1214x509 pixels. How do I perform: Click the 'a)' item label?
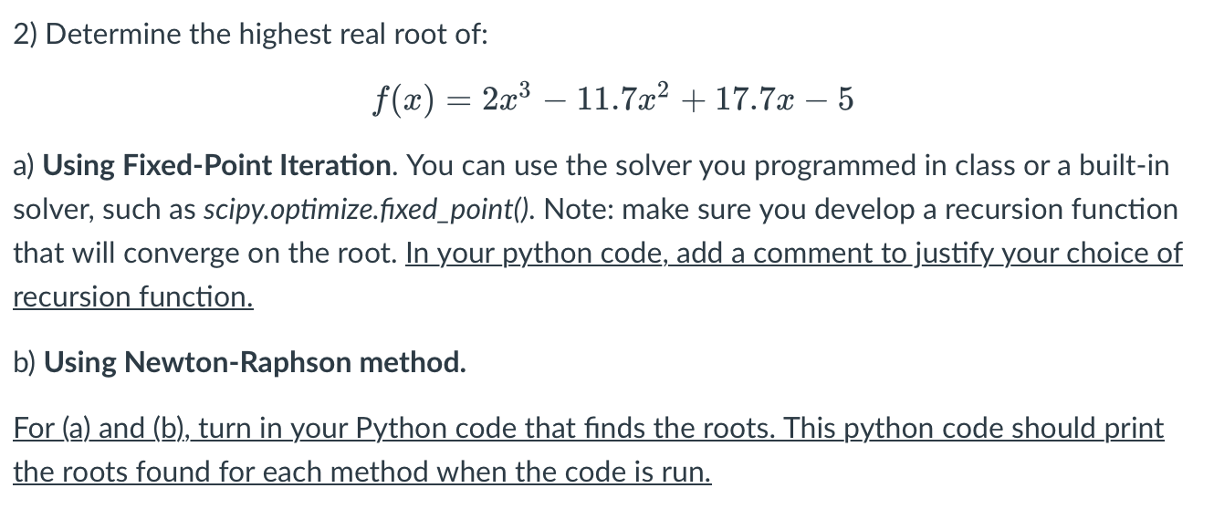click(24, 166)
